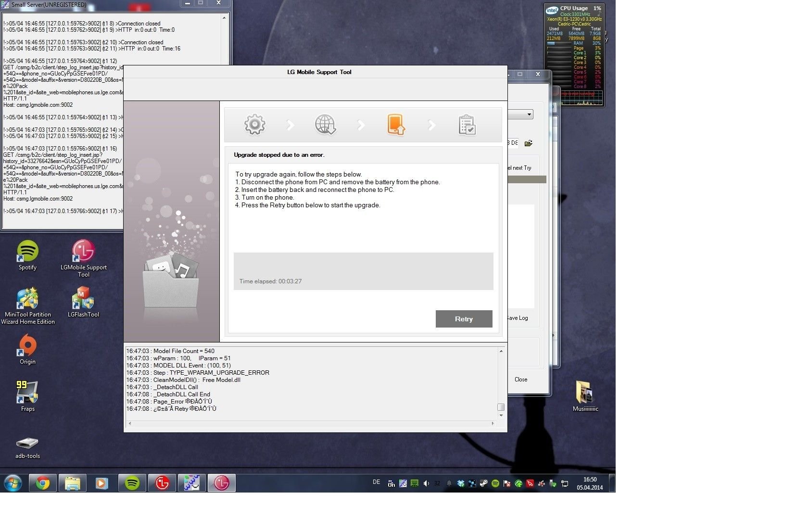This screenshot has width=809, height=506.
Task: Click the LG Mobile Support Tool title bar
Action: click(315, 72)
